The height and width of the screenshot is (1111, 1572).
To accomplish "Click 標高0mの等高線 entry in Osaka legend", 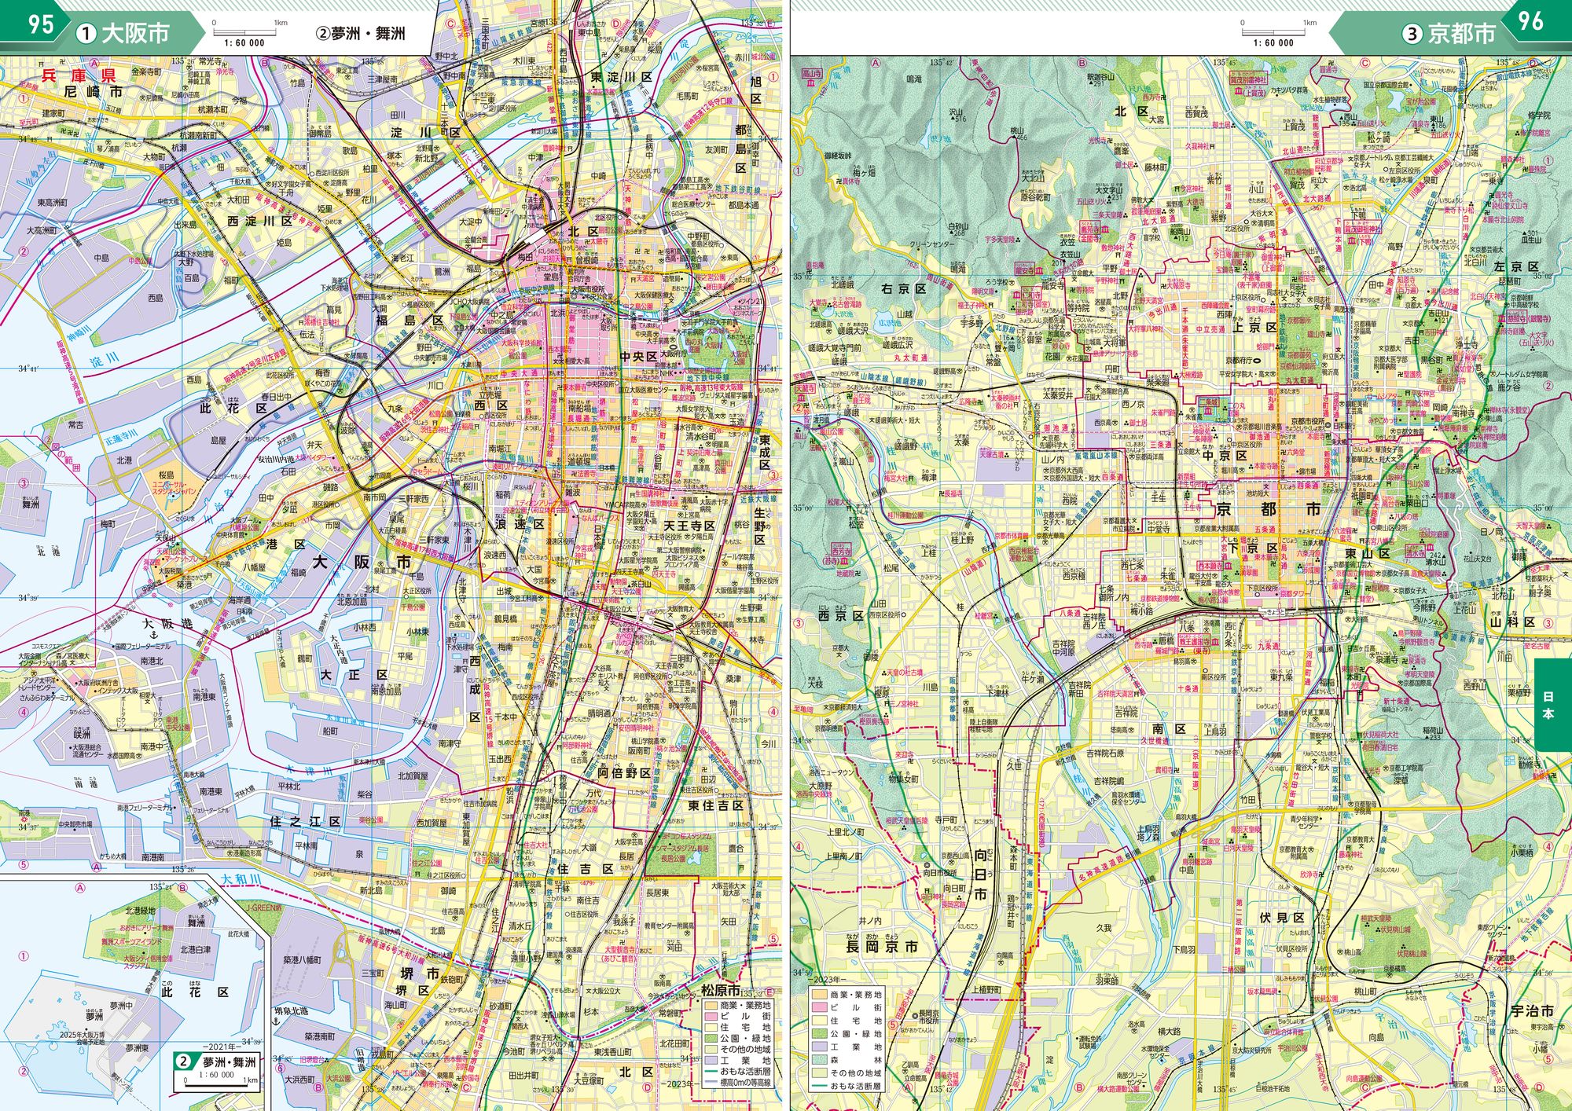I will (737, 1082).
